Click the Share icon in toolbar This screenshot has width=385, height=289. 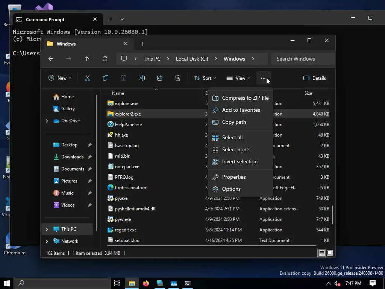(159, 78)
